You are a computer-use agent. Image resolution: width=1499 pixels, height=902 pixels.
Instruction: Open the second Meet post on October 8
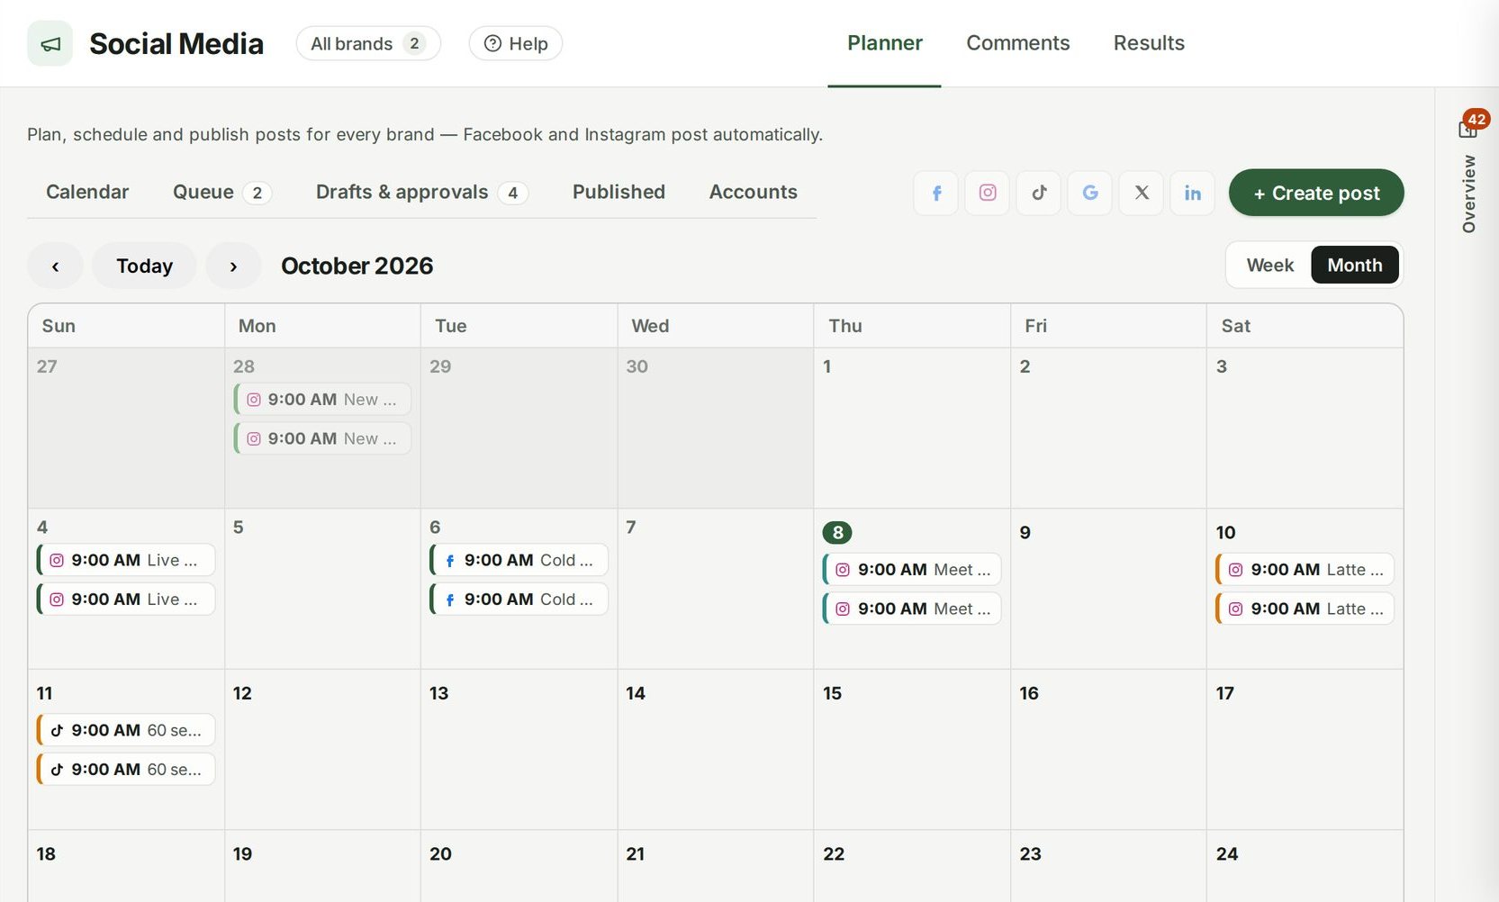(x=912, y=609)
